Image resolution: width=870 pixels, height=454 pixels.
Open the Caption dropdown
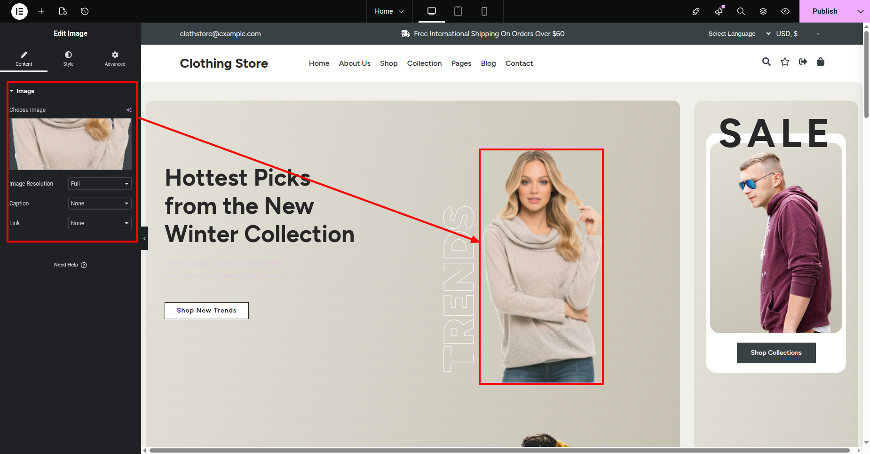pyautogui.click(x=100, y=204)
